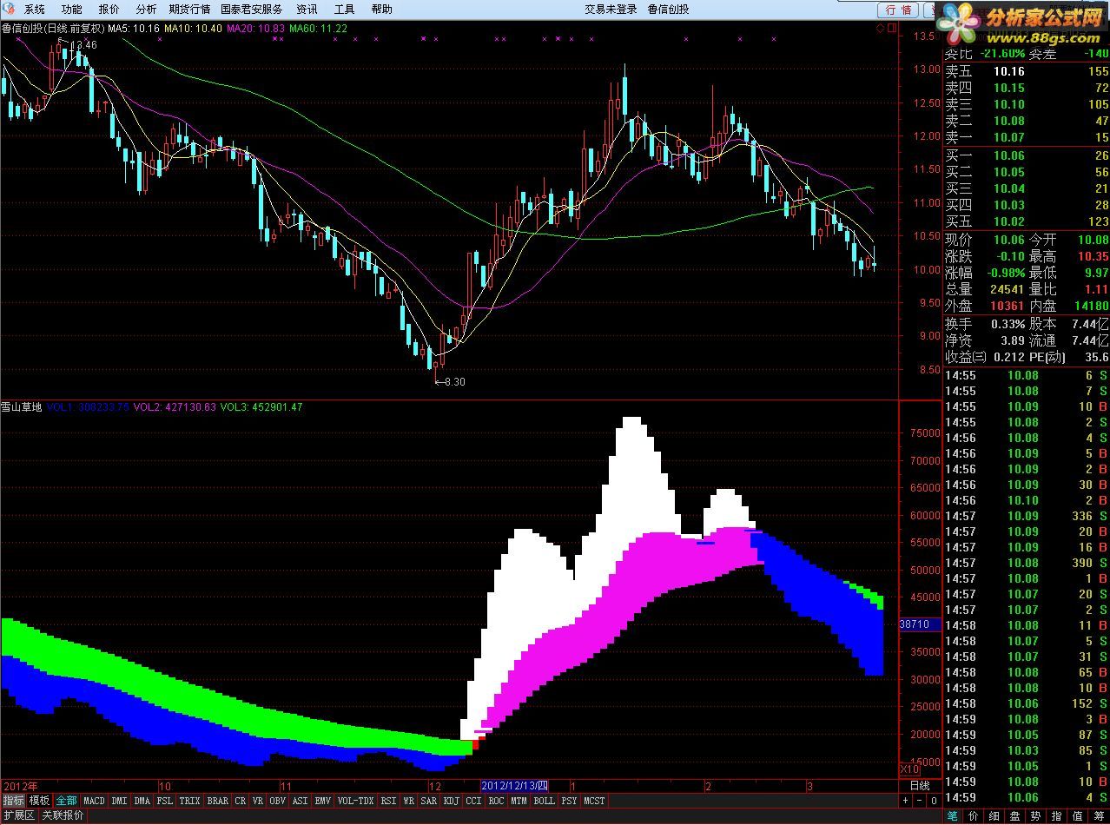
Task: Click the 鲁信创投(日线 前复权) chart title
Action: click(52, 29)
